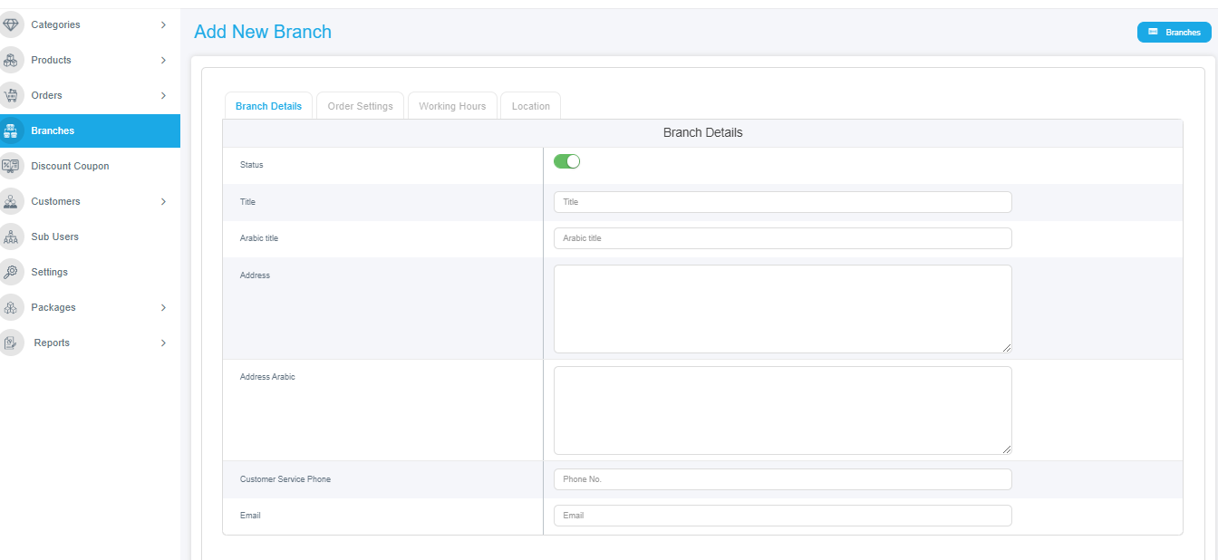Screen dimensions: 1218x560
Task: Click the Reports clipboard icon
Action: pyautogui.click(x=11, y=343)
